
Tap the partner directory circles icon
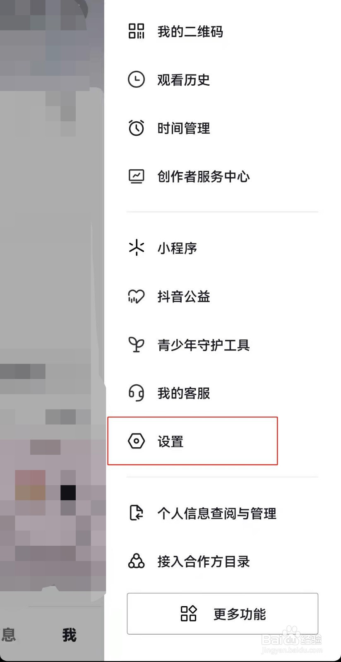[x=136, y=561]
